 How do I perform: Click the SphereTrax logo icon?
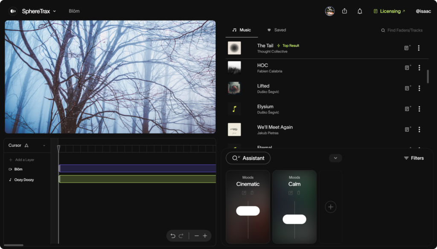(x=13, y=11)
